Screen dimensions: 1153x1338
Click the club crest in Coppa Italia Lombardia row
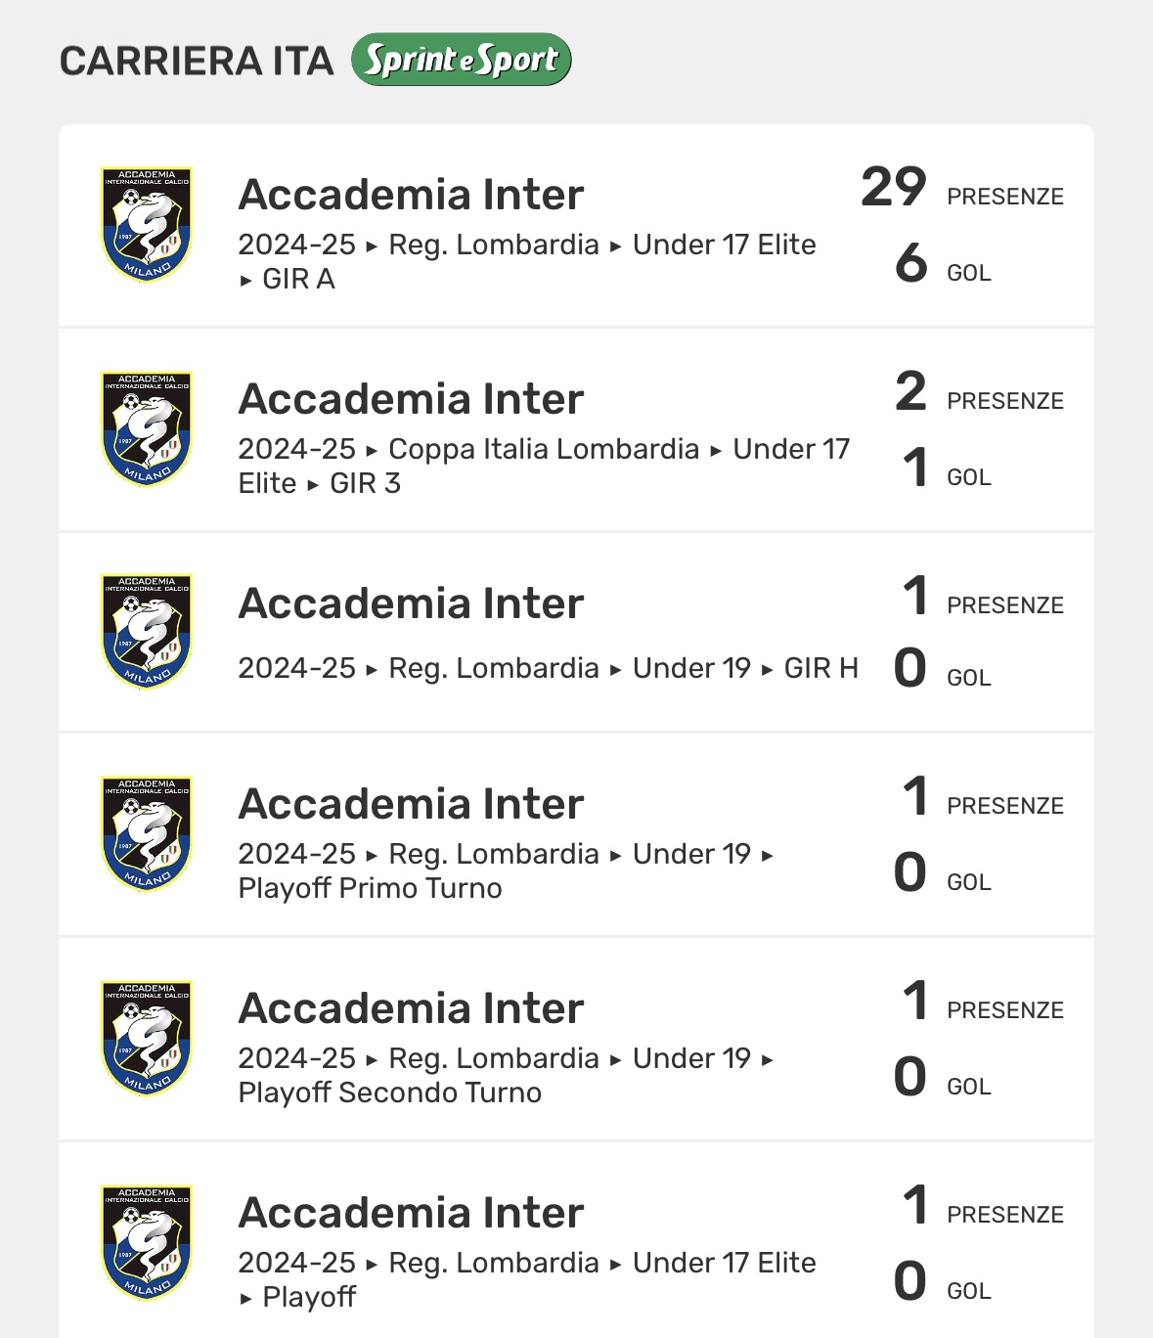[147, 429]
